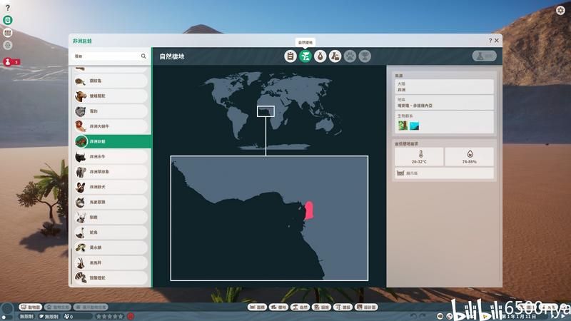
Task: Open the nature tool (自然)
Action: 300,307
